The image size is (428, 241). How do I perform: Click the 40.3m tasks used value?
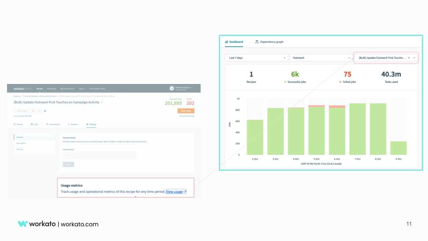click(391, 75)
